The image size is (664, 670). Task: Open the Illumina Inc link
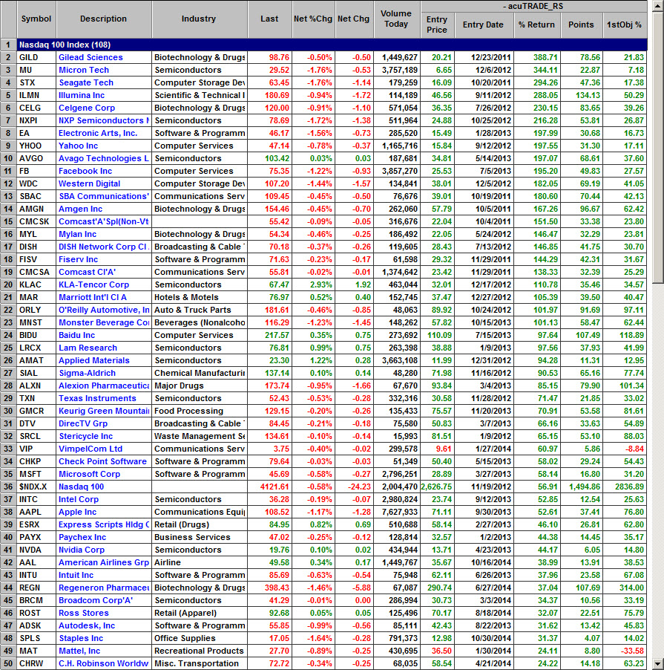[82, 95]
